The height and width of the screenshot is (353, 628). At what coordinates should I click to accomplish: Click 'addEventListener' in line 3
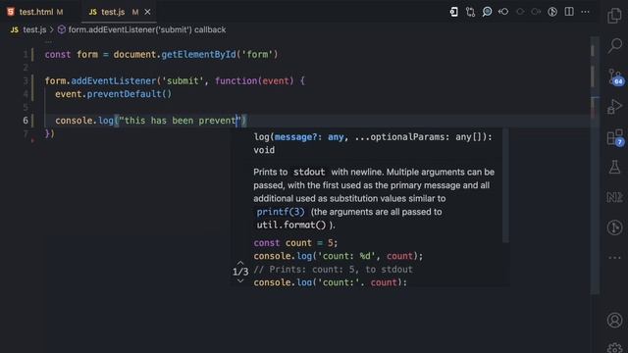coord(114,80)
